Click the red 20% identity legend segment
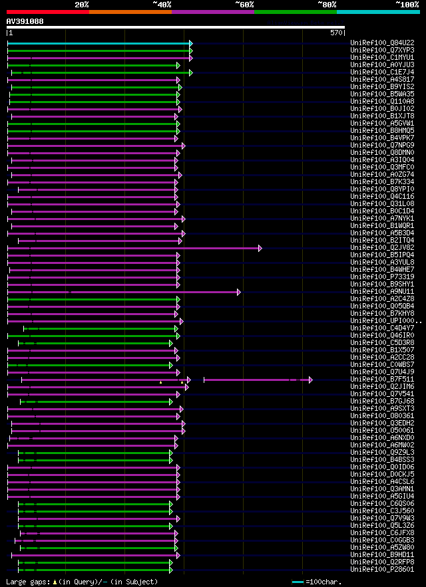 click(48, 11)
